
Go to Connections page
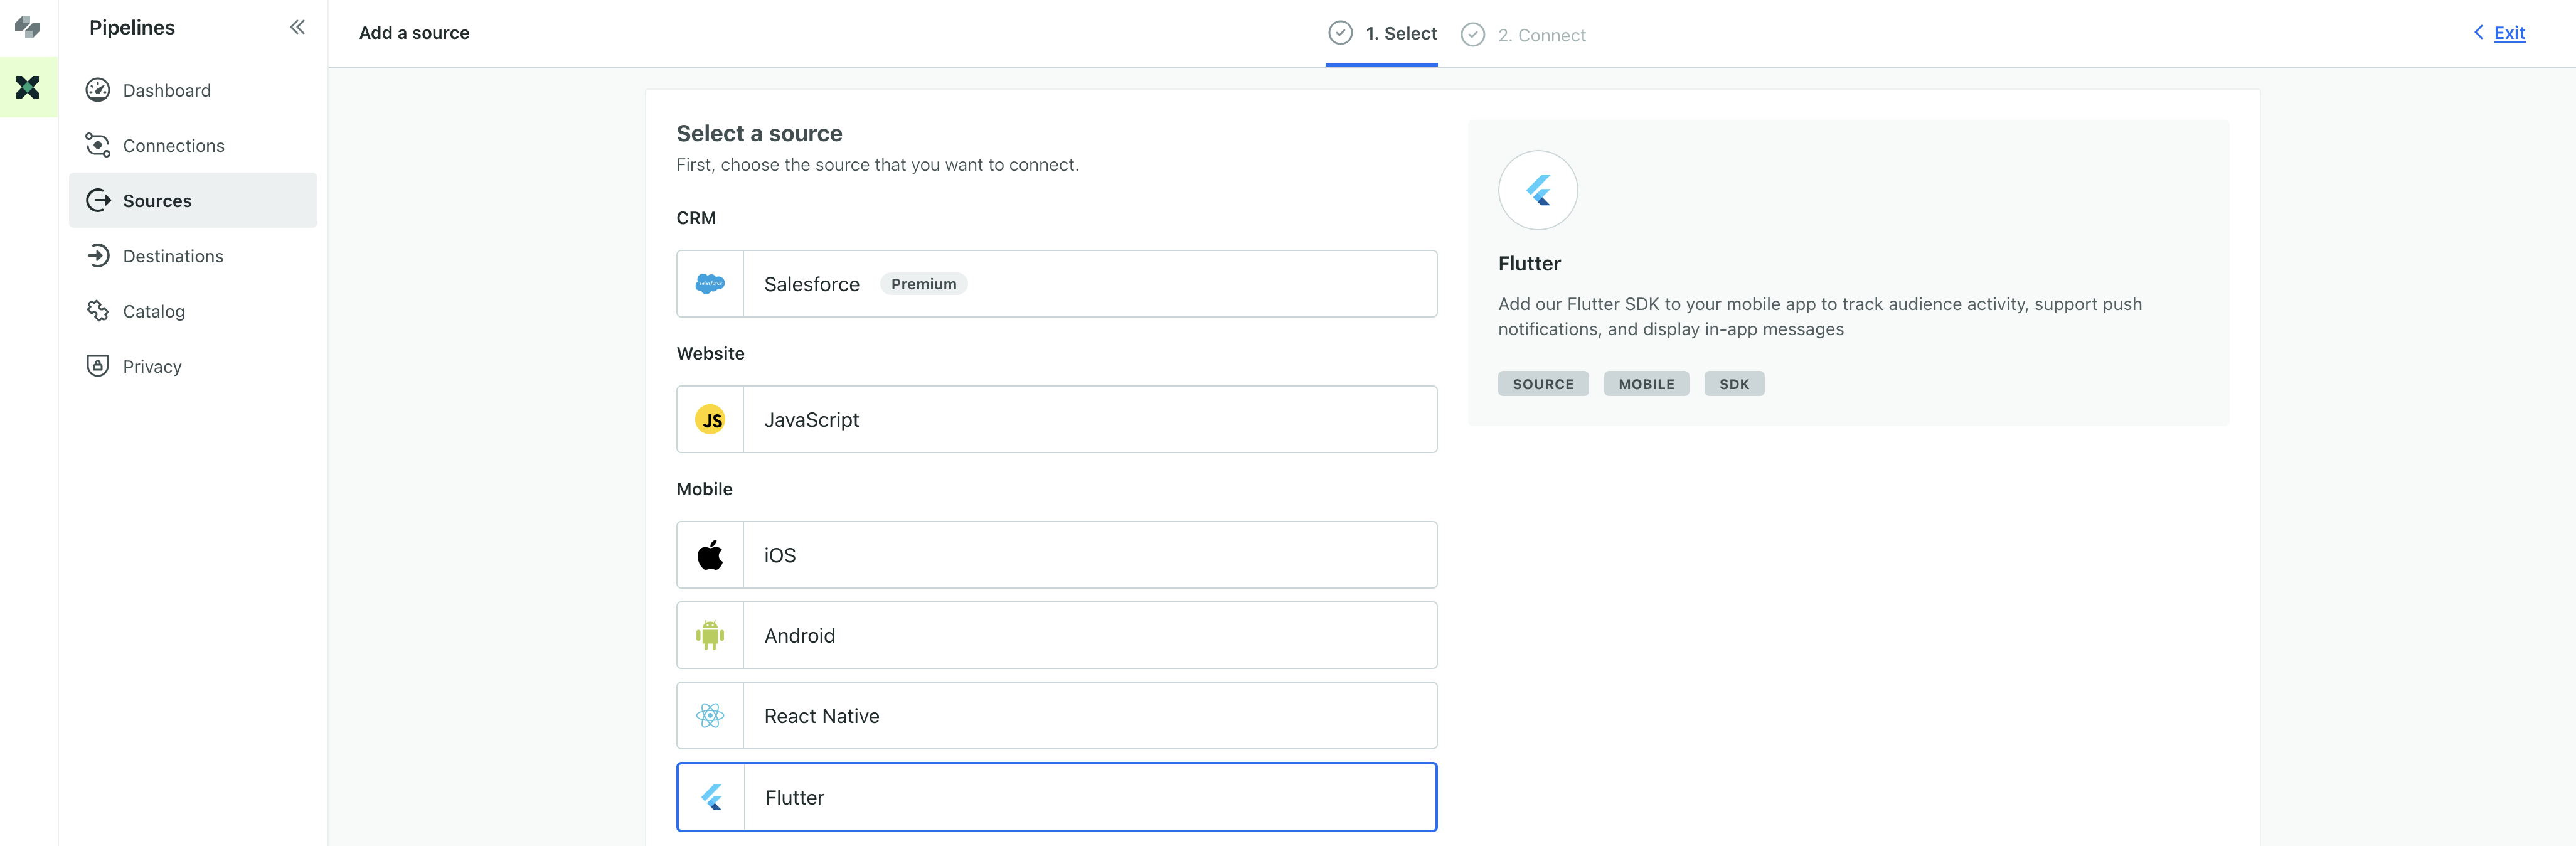[193, 145]
